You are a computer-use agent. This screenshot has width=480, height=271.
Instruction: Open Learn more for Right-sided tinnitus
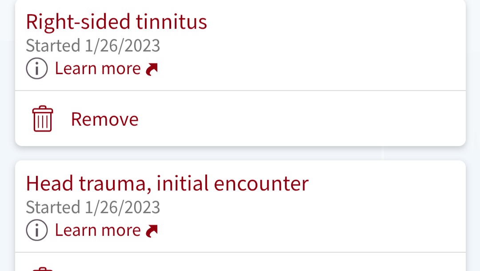[x=97, y=69]
